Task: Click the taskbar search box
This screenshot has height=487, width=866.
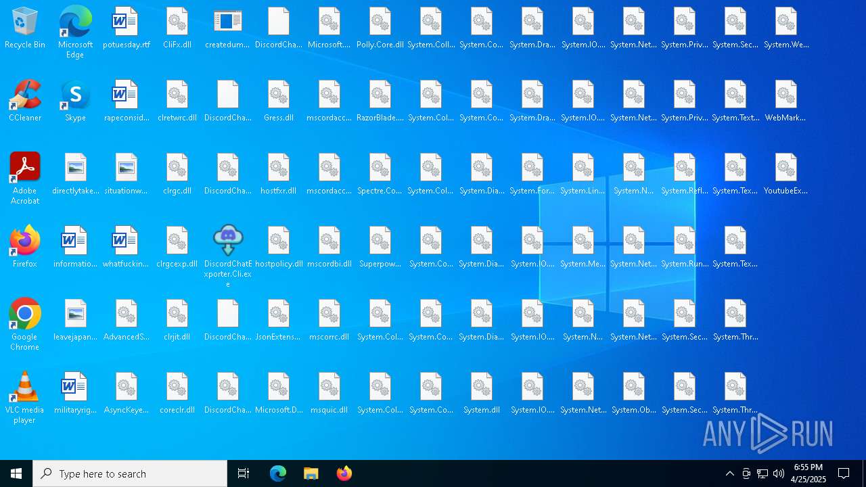Action: (130, 473)
